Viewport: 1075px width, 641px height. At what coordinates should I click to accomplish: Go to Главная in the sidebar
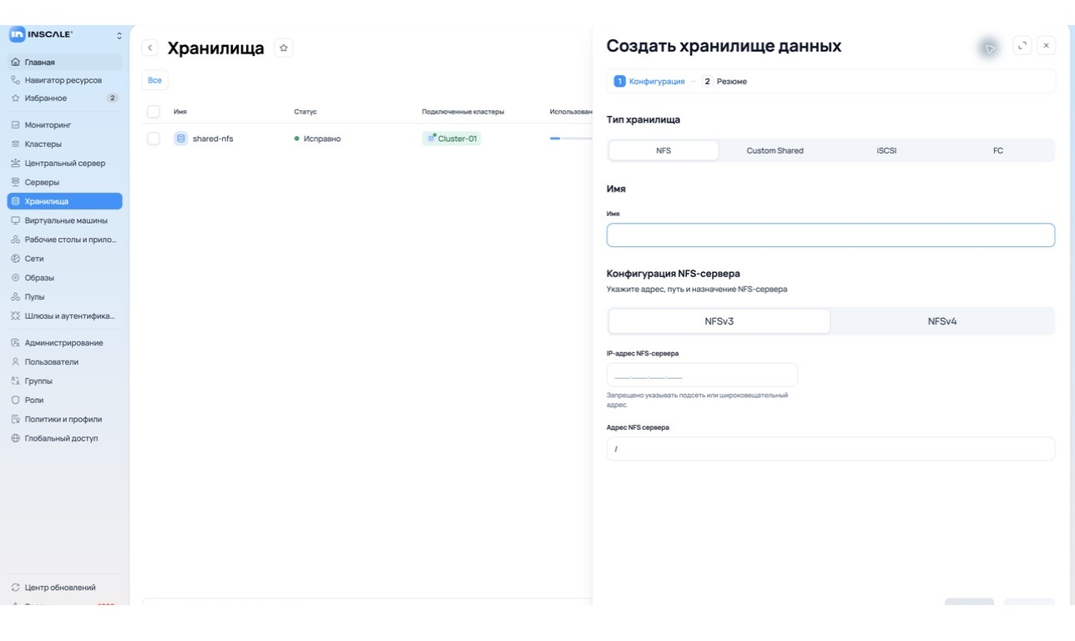pos(64,62)
